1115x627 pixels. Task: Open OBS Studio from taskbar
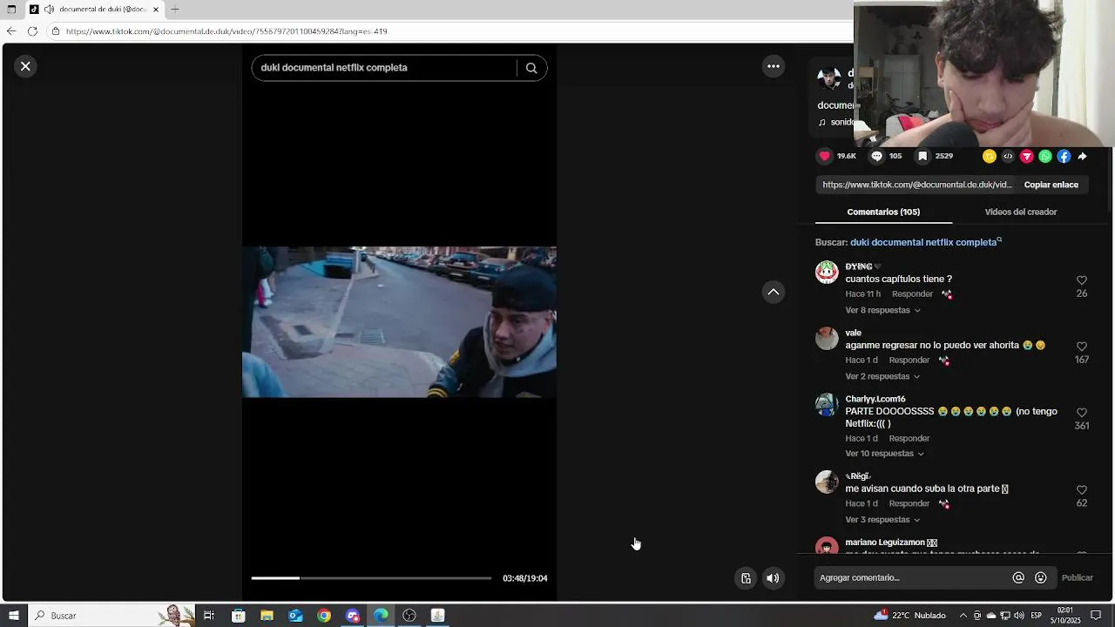coord(409,616)
